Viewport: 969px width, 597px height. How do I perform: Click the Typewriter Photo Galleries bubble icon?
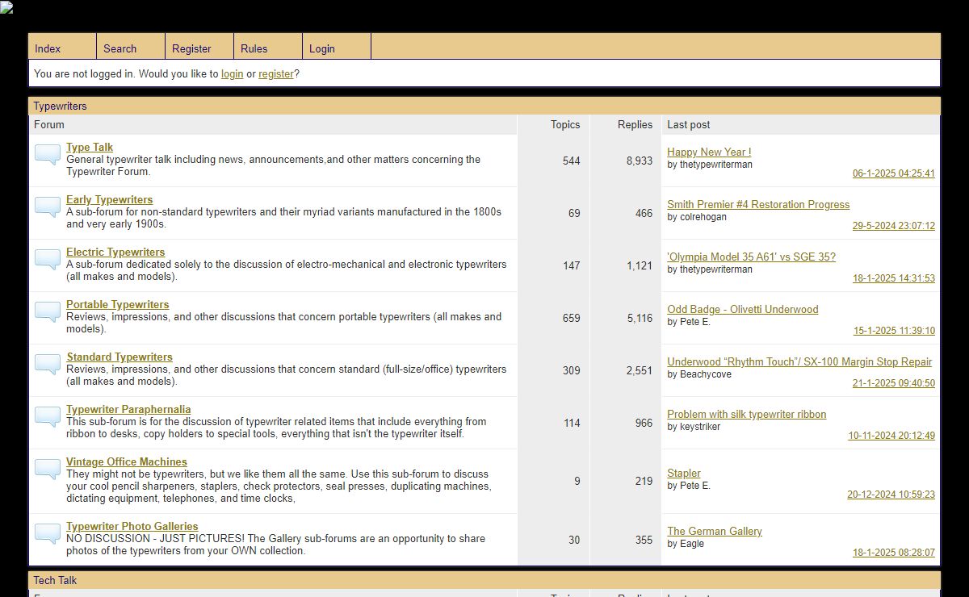tap(48, 534)
